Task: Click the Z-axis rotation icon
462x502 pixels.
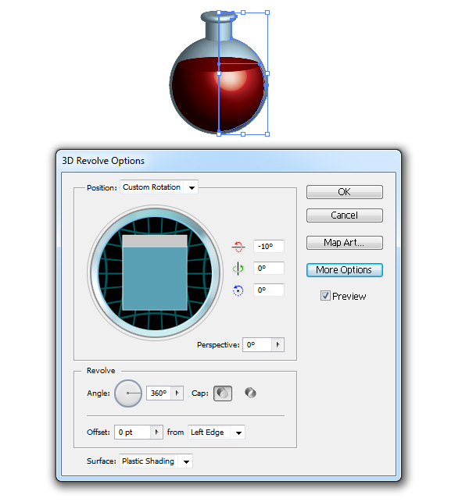Action: (x=238, y=290)
